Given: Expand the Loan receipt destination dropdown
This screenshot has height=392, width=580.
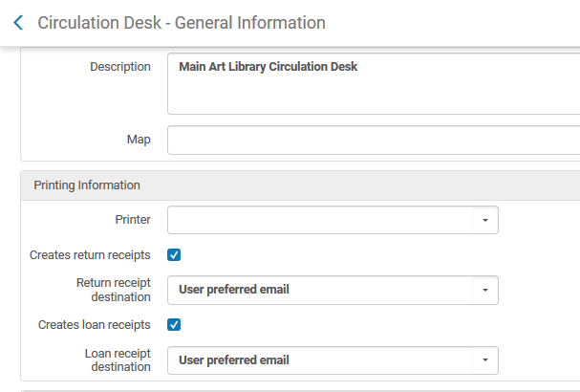Looking at the screenshot, I should point(333,360).
